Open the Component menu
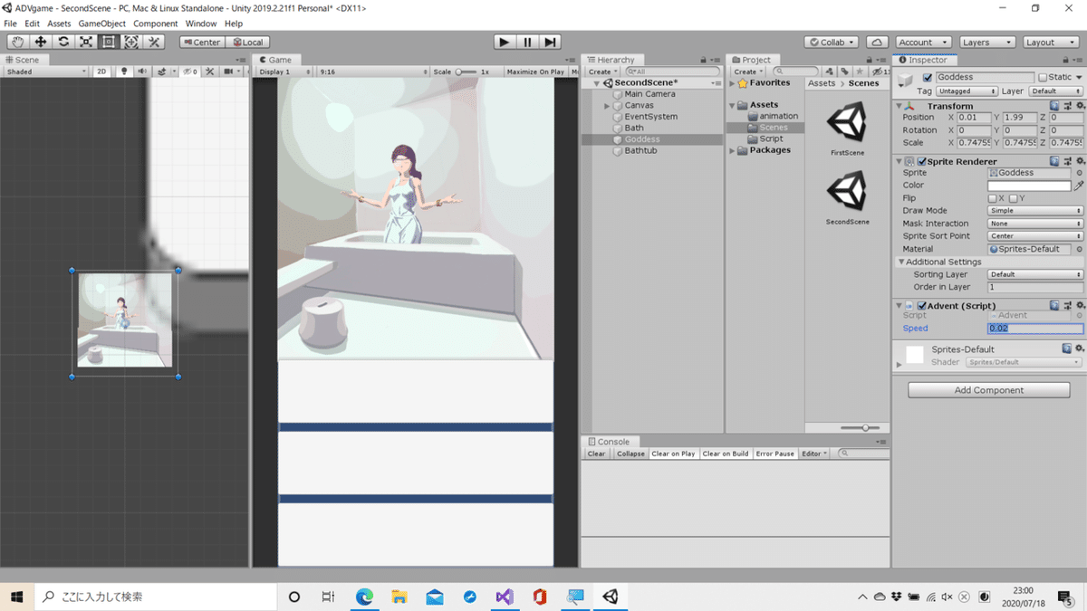 click(x=156, y=24)
